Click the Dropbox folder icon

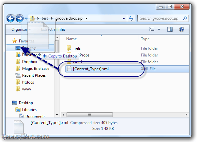click(18, 61)
